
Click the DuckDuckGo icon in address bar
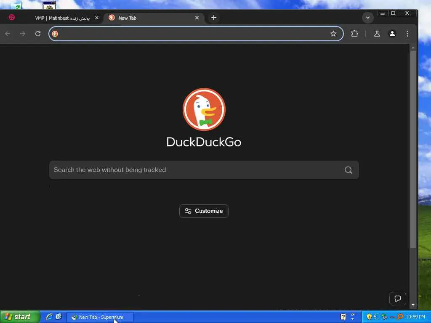pyautogui.click(x=55, y=34)
